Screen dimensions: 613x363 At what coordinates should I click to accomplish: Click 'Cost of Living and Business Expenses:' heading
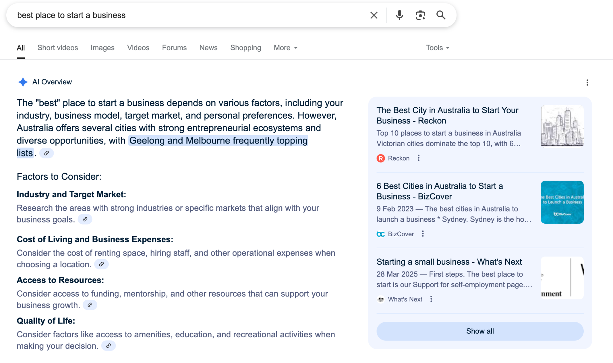[95, 239]
